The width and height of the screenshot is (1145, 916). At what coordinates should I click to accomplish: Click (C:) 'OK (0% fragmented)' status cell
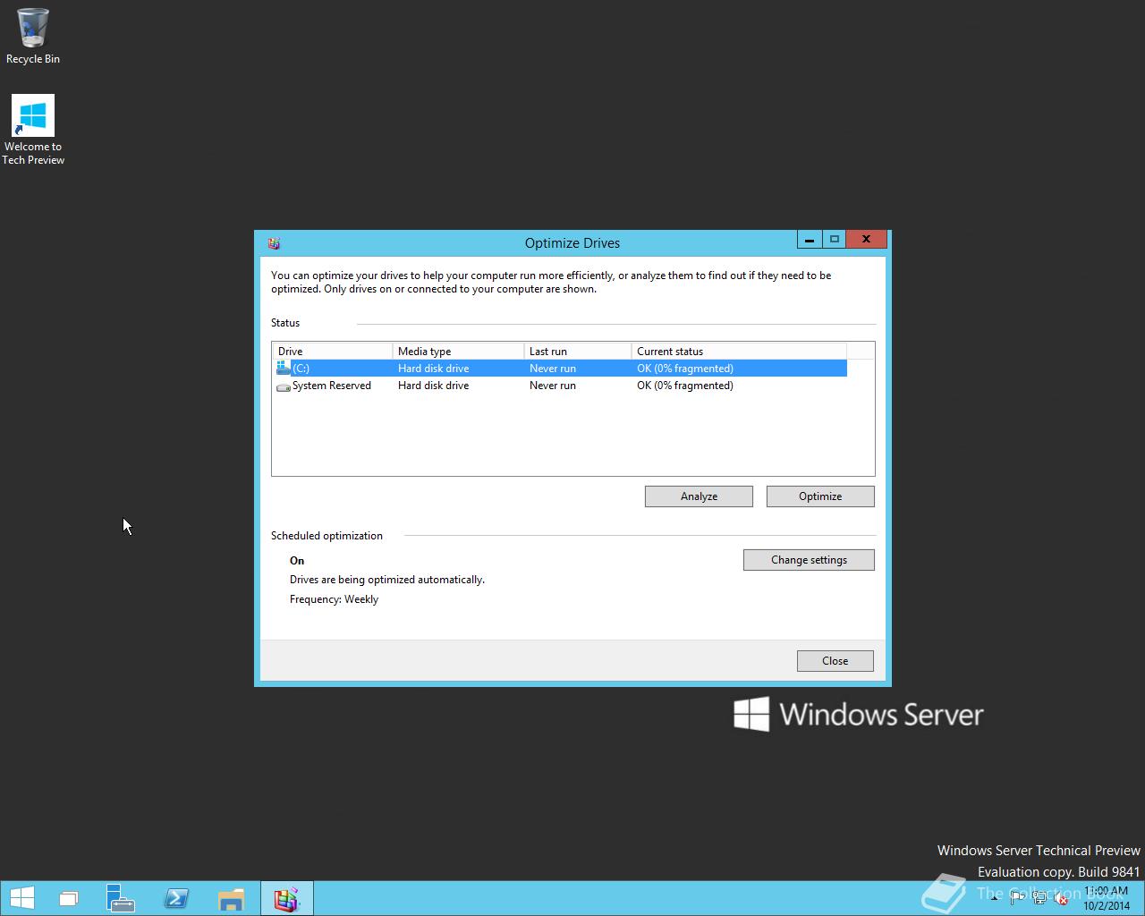685,369
